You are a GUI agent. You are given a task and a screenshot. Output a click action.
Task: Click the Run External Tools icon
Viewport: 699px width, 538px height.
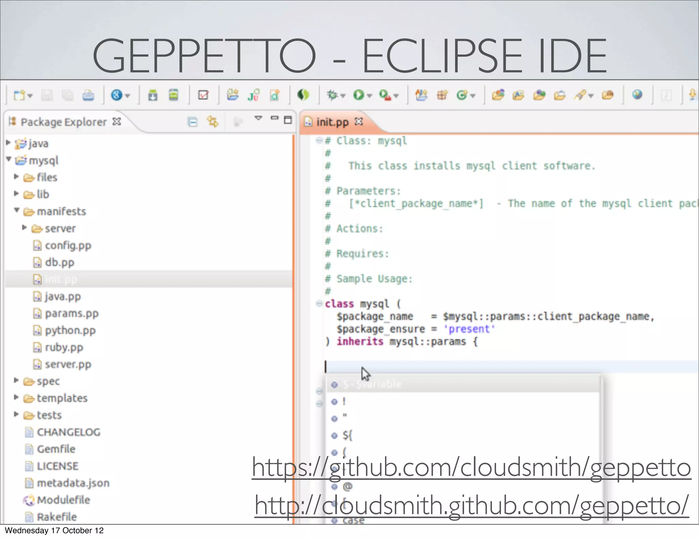click(385, 95)
